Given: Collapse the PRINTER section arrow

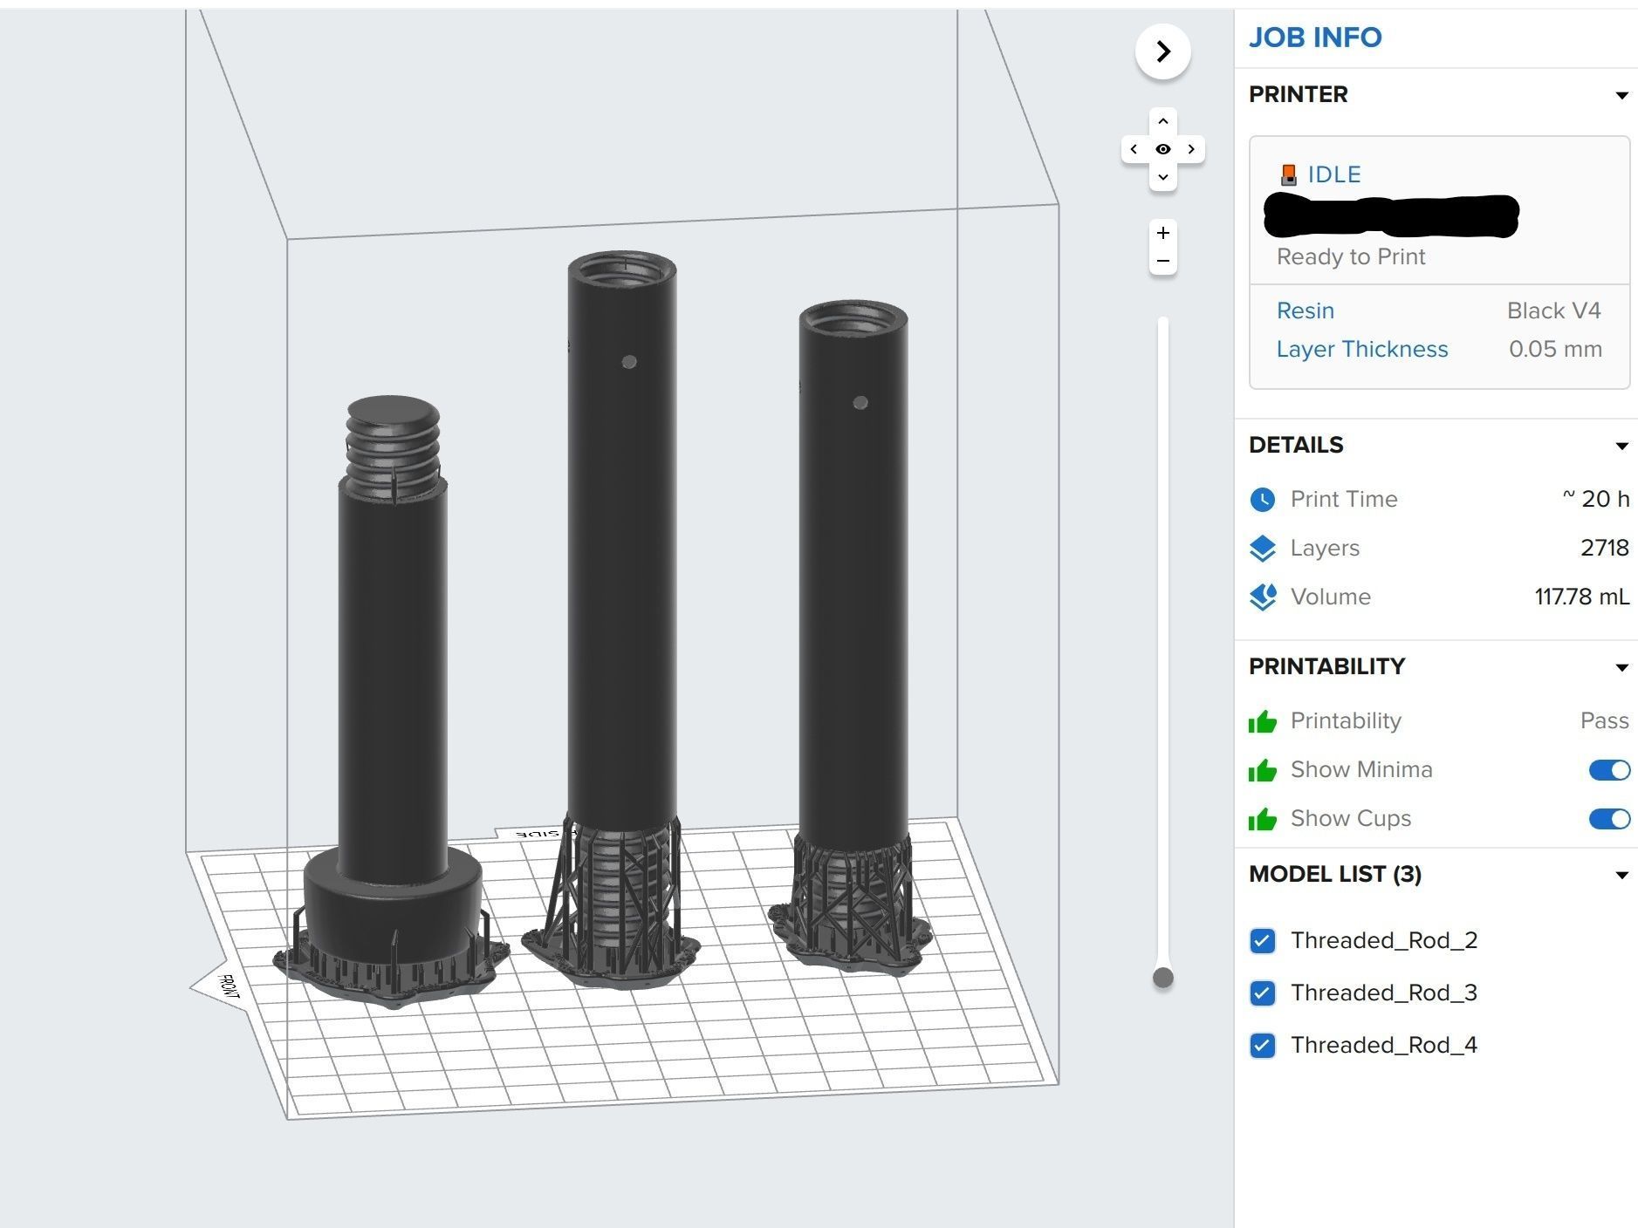Looking at the screenshot, I should pos(1621,95).
